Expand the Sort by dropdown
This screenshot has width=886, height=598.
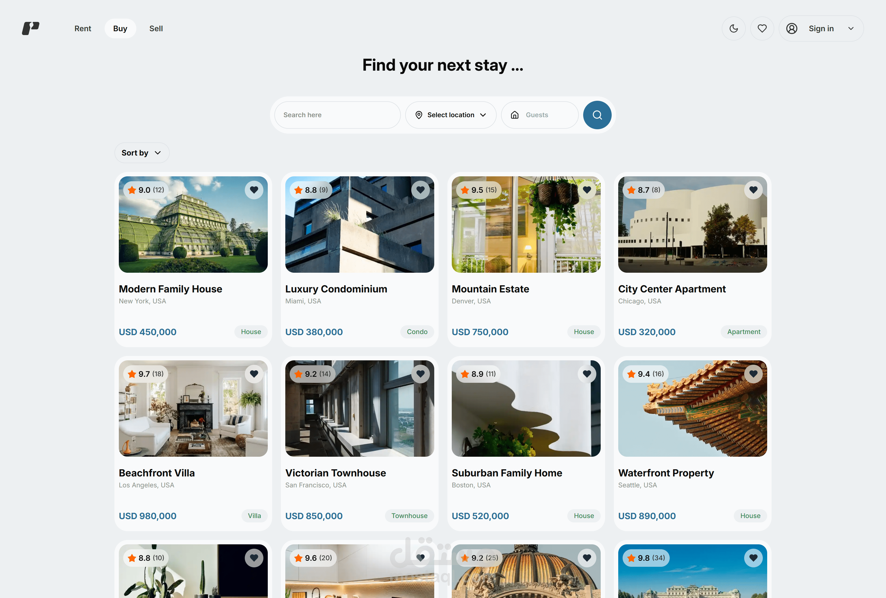click(x=142, y=153)
